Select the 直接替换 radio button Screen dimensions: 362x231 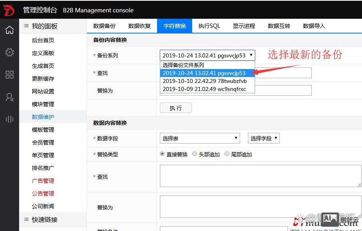coord(162,154)
